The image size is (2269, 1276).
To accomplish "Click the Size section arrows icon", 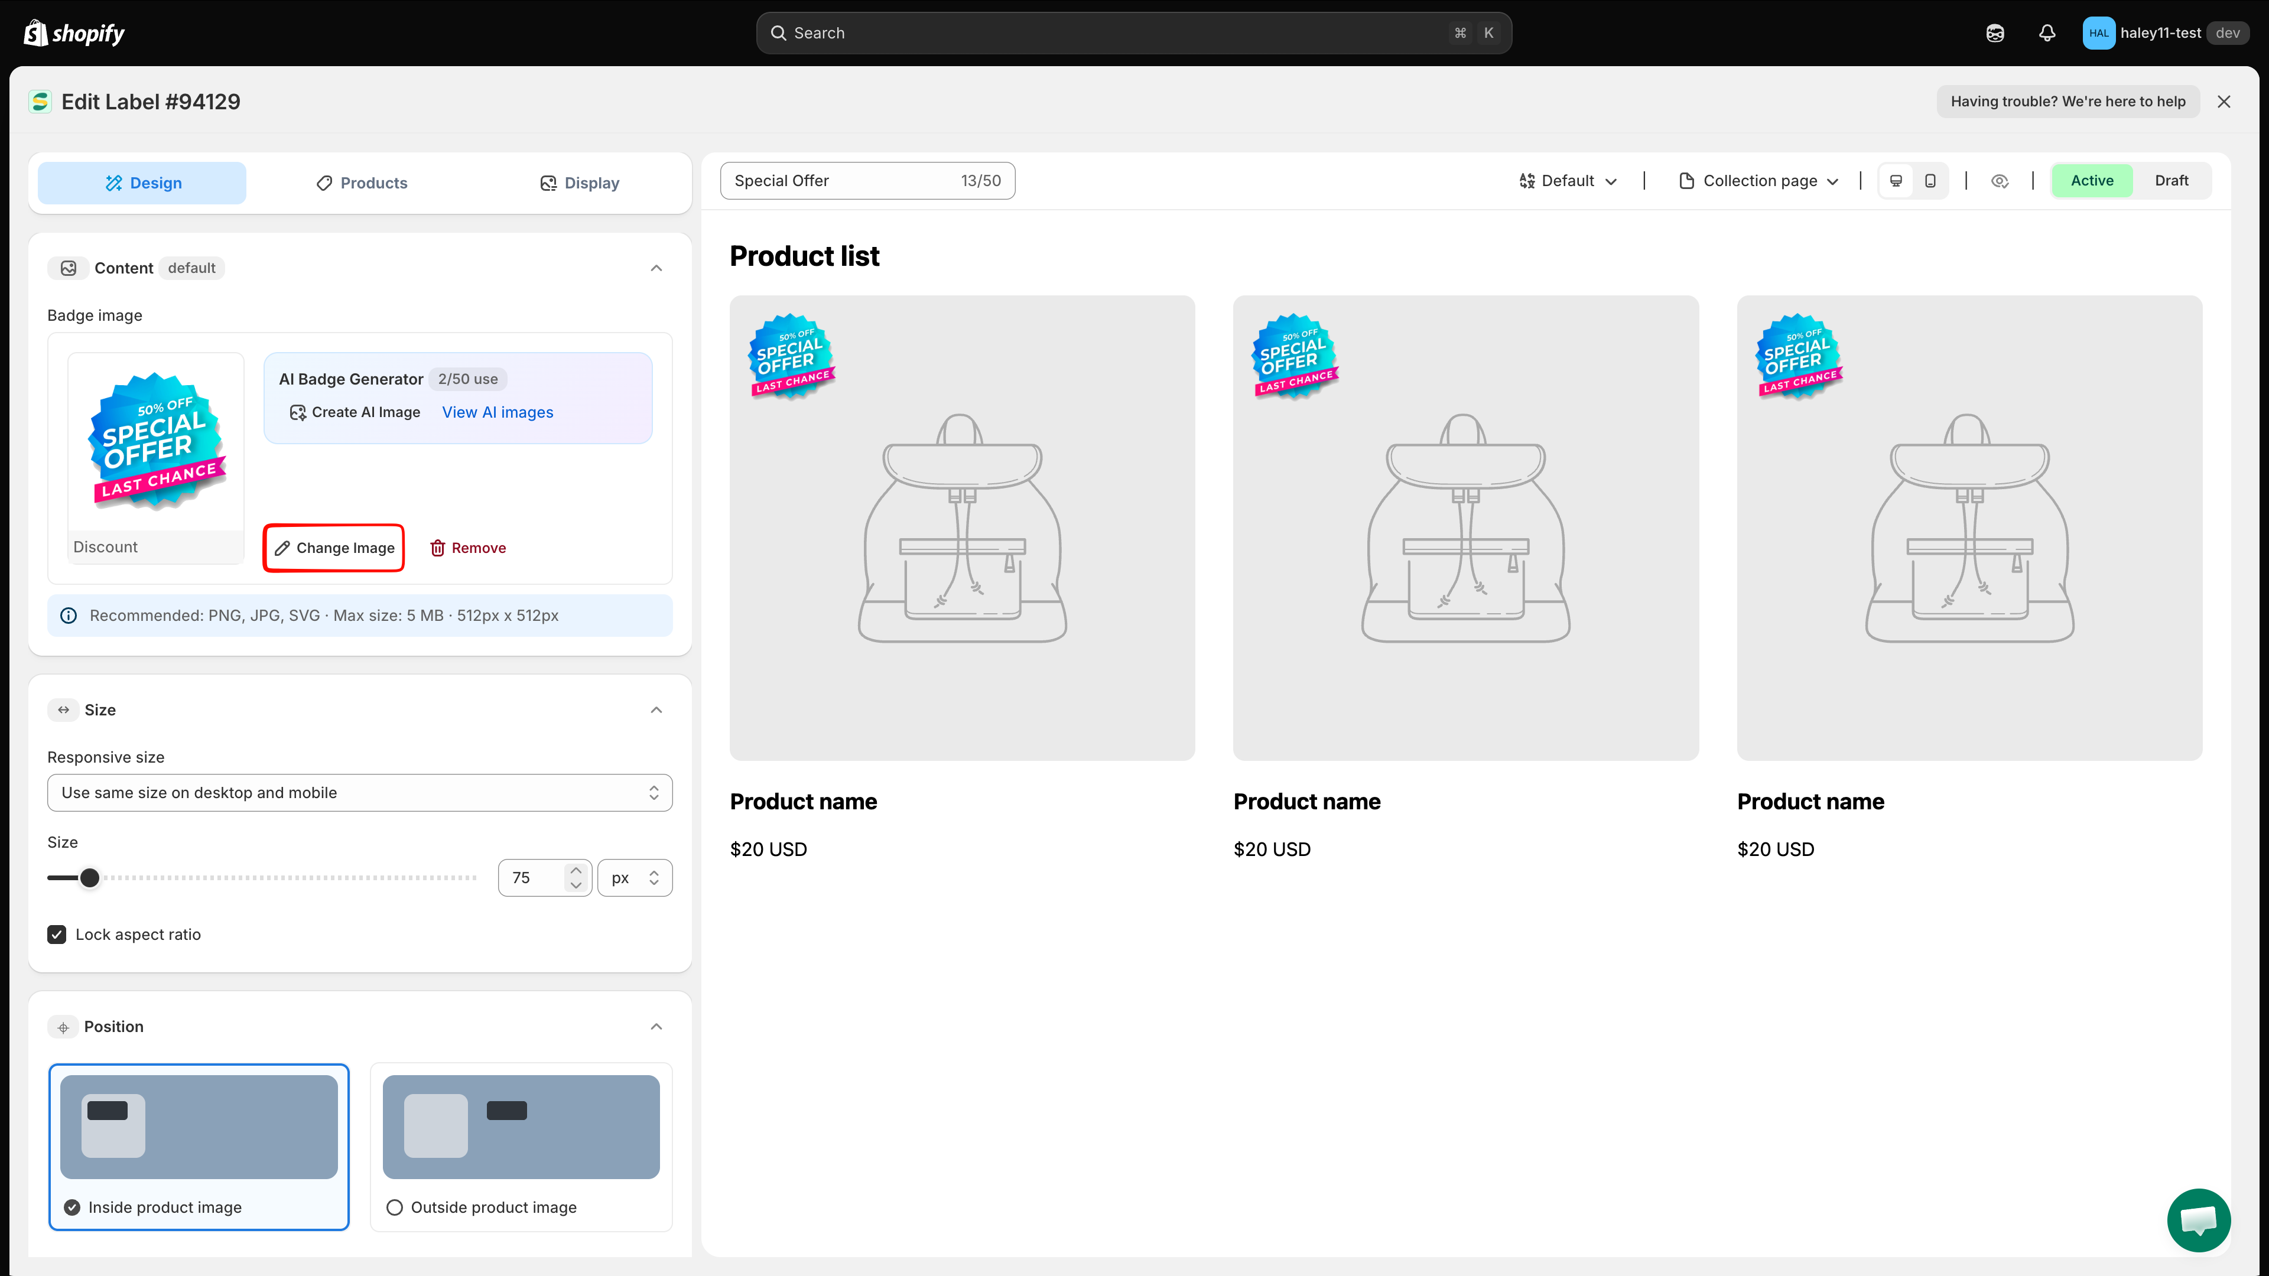I will (63, 709).
